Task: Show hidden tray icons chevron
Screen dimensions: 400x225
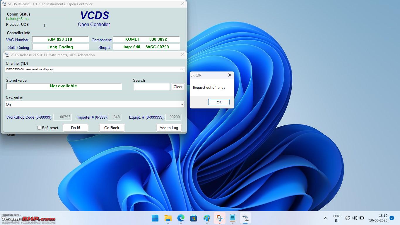Action: click(325, 218)
